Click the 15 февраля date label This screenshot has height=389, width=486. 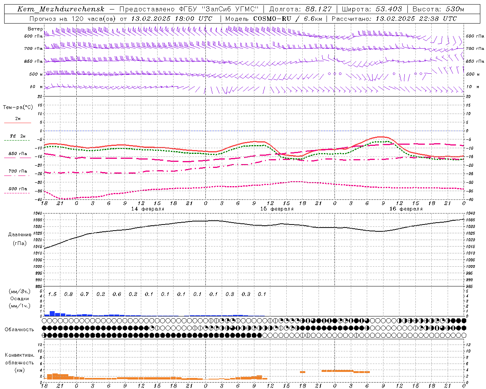pos(277,209)
